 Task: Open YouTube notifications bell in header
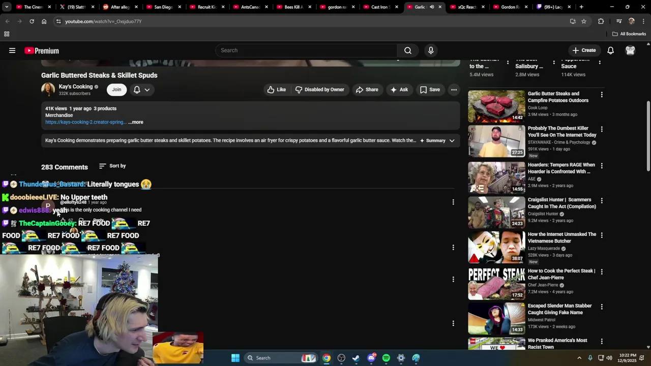click(610, 50)
